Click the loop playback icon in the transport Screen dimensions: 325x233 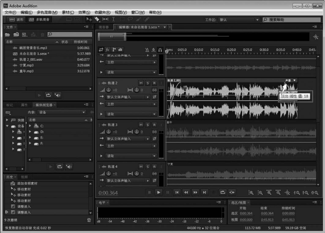point(222,192)
